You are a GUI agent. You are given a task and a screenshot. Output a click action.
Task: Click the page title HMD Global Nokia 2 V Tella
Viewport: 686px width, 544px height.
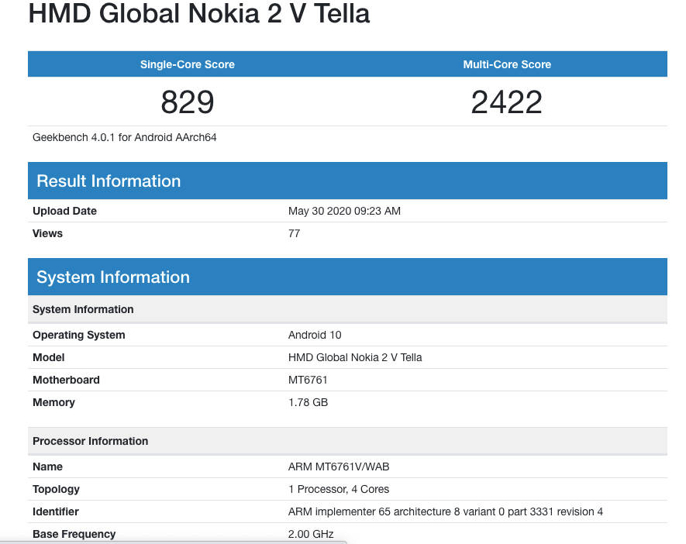[x=199, y=13]
